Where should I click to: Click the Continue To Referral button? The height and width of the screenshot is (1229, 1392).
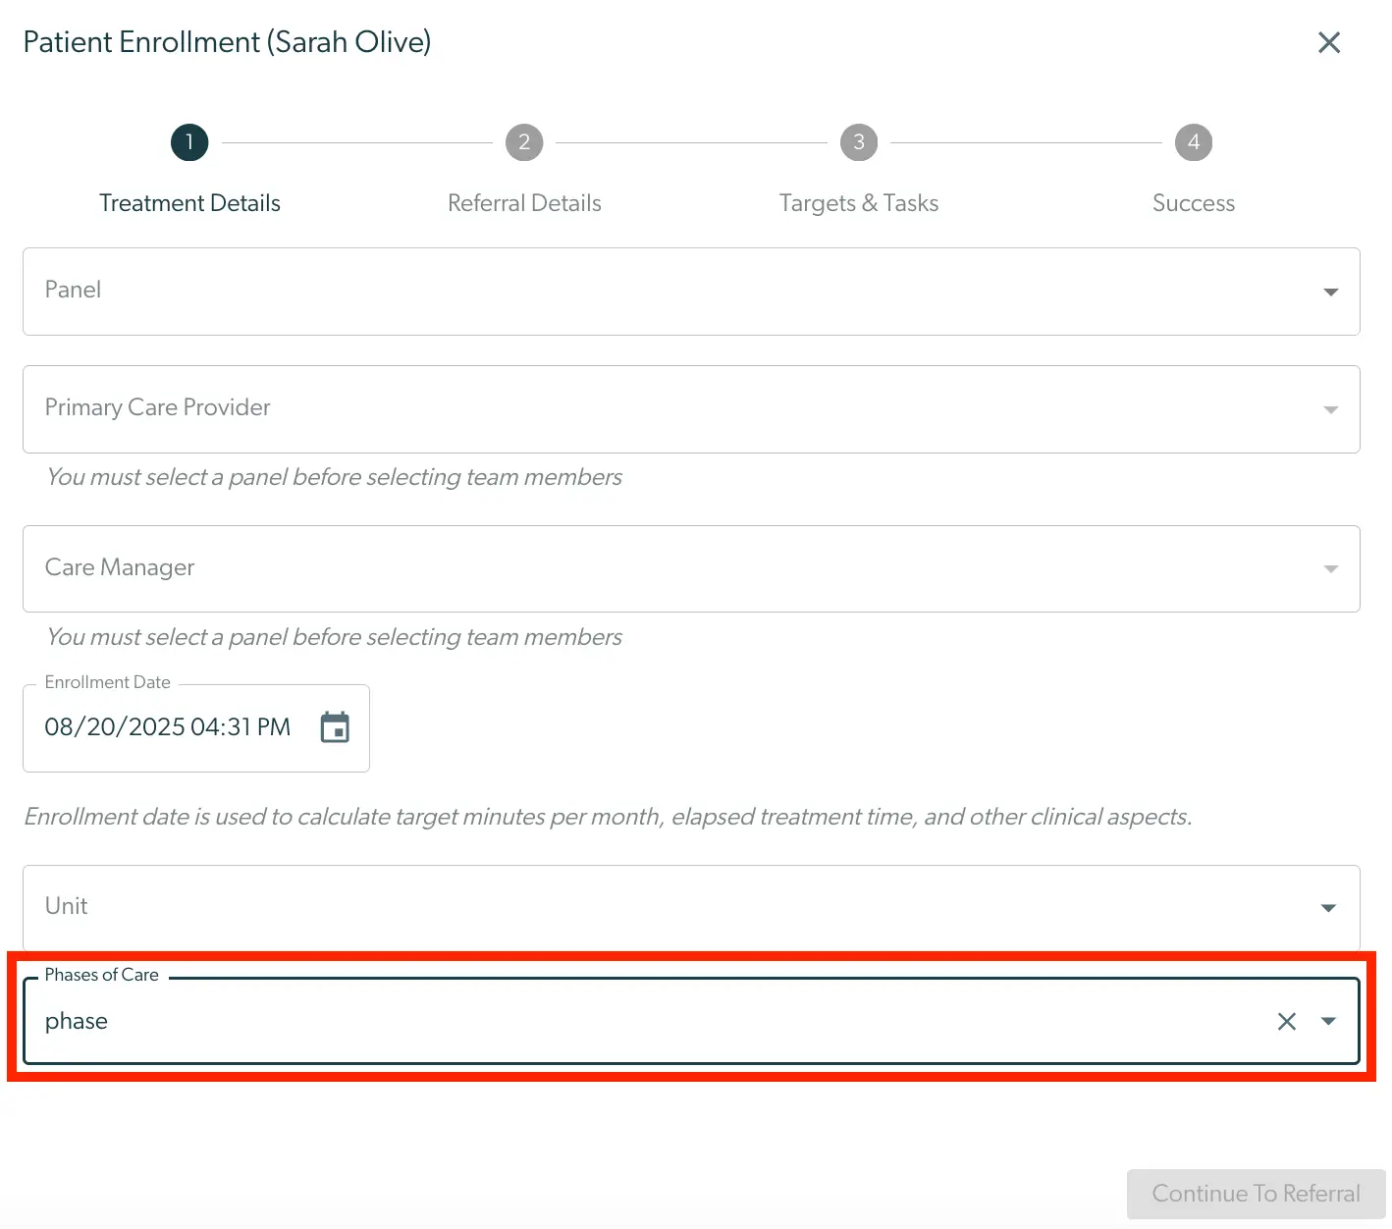click(1255, 1194)
